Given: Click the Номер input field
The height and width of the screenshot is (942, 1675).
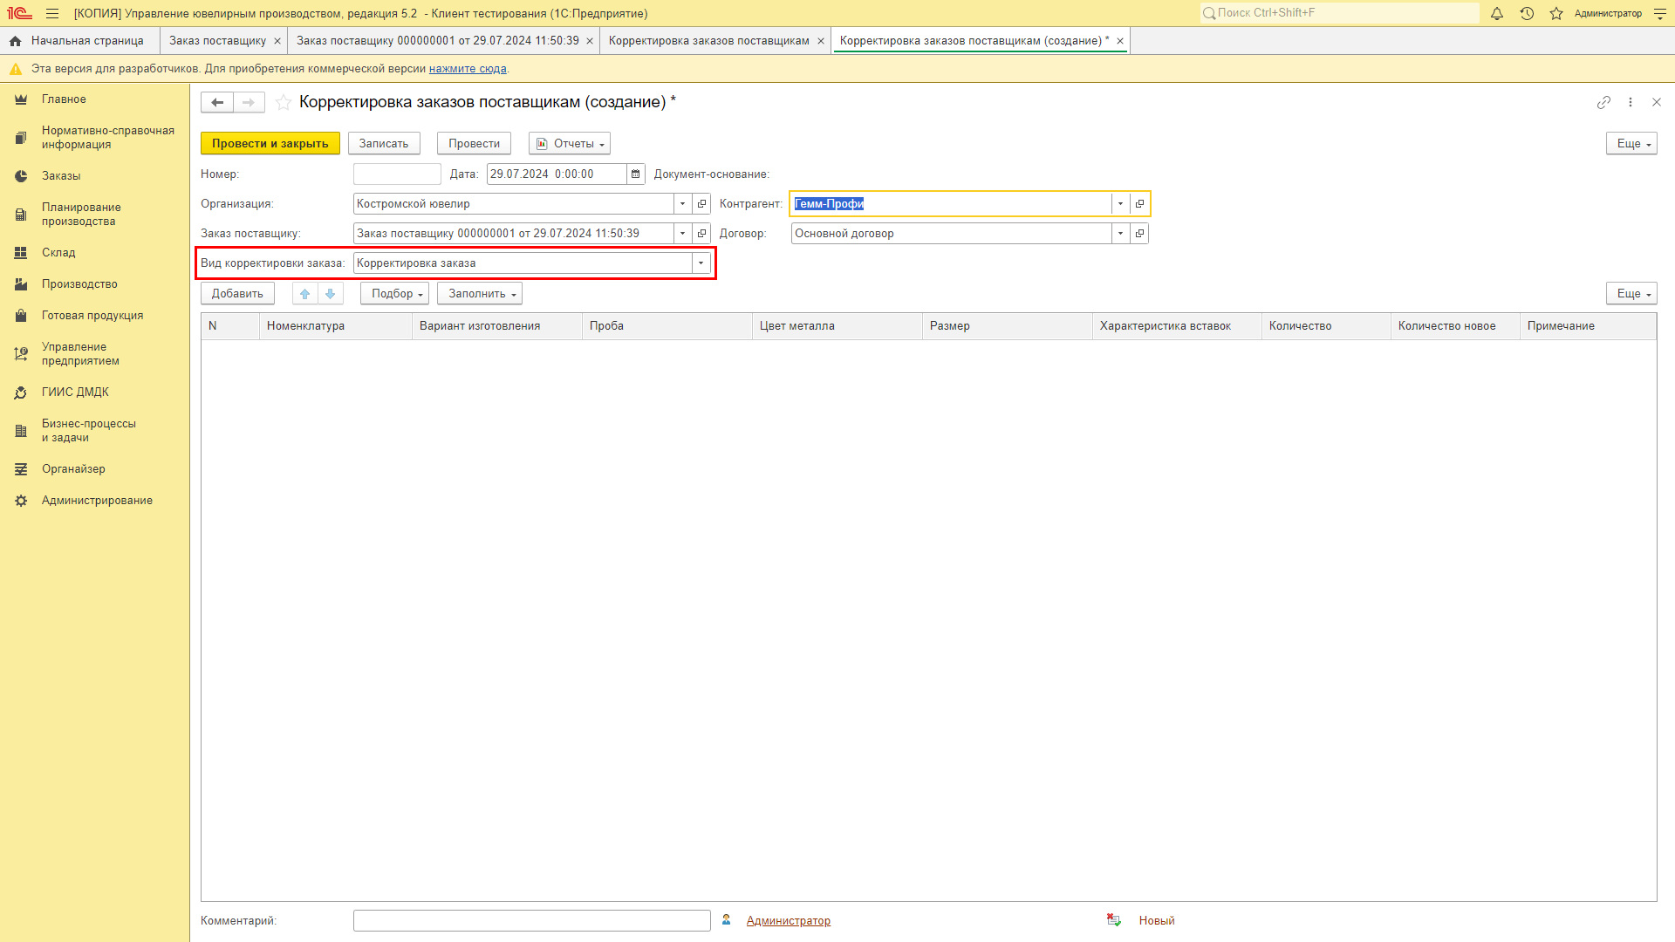Looking at the screenshot, I should [397, 174].
